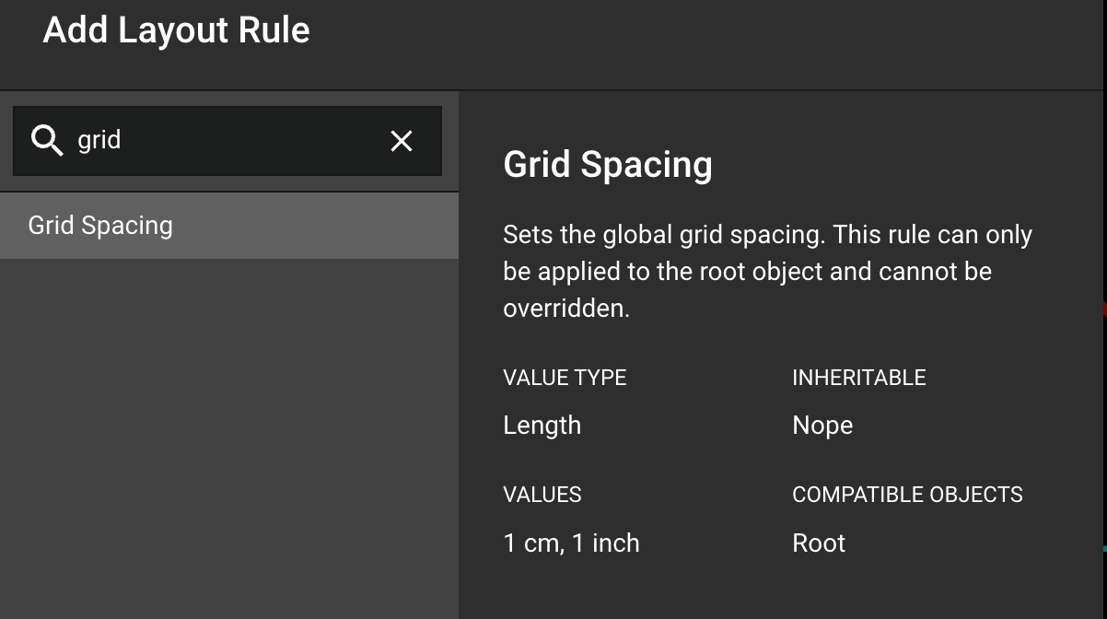Click the Grid Spacing details heading
1107x619 pixels.
pos(608,165)
